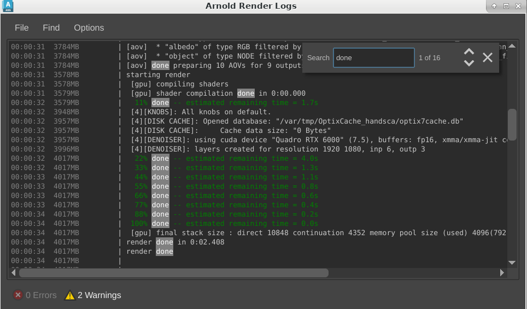Click the 'Cache data size' log line
Image resolution: width=527 pixels, height=309 pixels.
click(231, 131)
